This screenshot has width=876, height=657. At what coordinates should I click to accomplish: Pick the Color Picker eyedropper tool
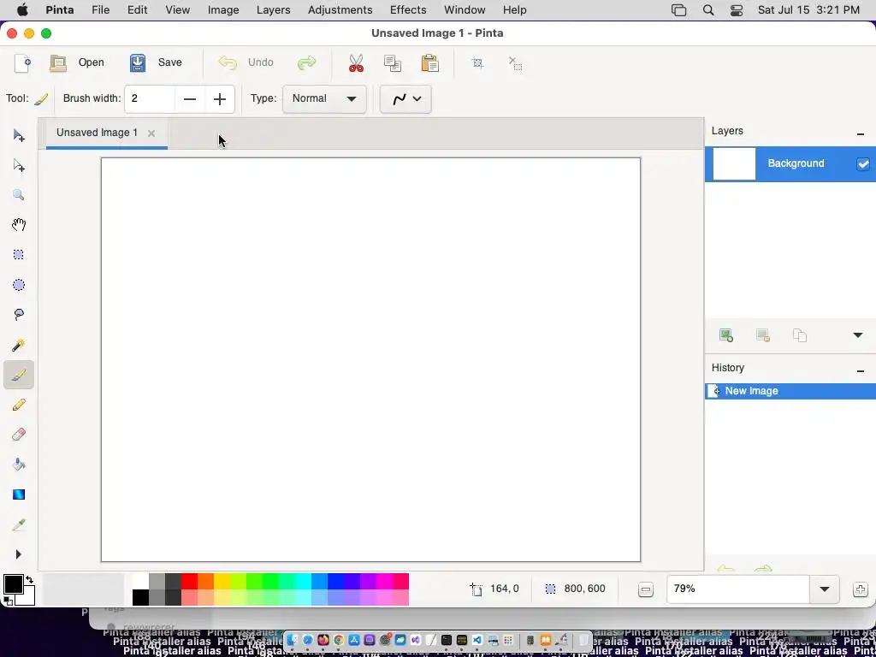coord(19,524)
